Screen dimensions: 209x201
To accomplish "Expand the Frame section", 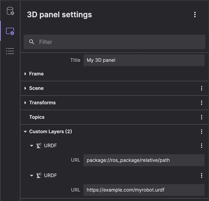I will [26, 74].
